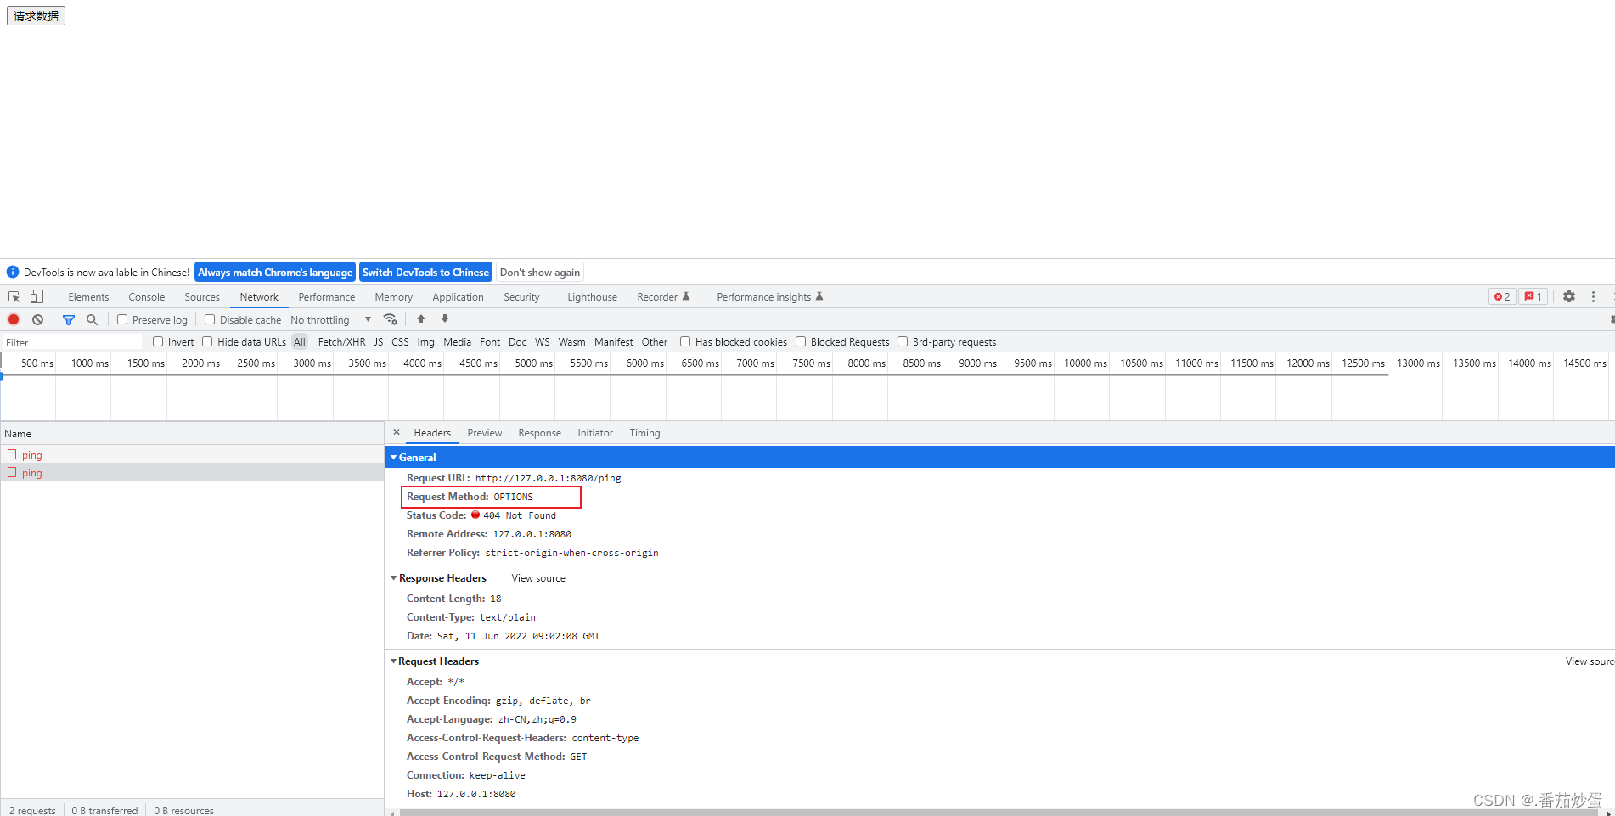Close the request details pane
Image resolution: width=1615 pixels, height=816 pixels.
point(397,432)
